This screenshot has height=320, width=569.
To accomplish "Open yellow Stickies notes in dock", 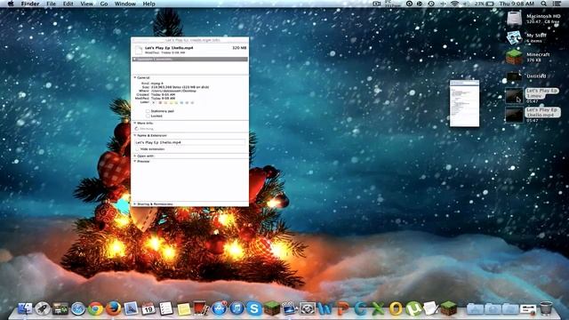I will [184, 308].
